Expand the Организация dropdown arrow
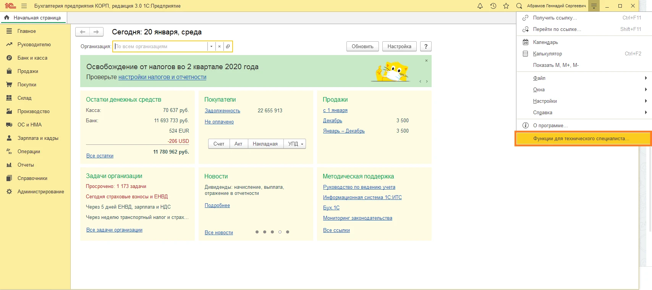The height and width of the screenshot is (290, 652). coord(211,47)
